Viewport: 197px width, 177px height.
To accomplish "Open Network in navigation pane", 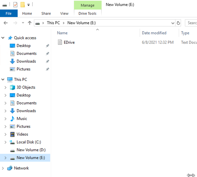I will click(x=21, y=168).
